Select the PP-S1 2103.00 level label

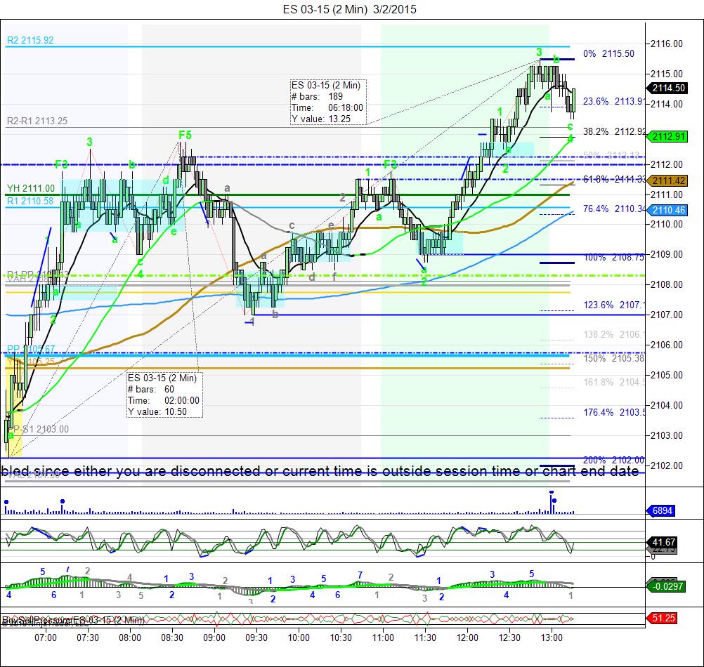[x=39, y=429]
